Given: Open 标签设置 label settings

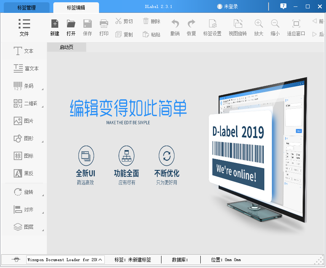Looking at the screenshot, I should pos(212,28).
